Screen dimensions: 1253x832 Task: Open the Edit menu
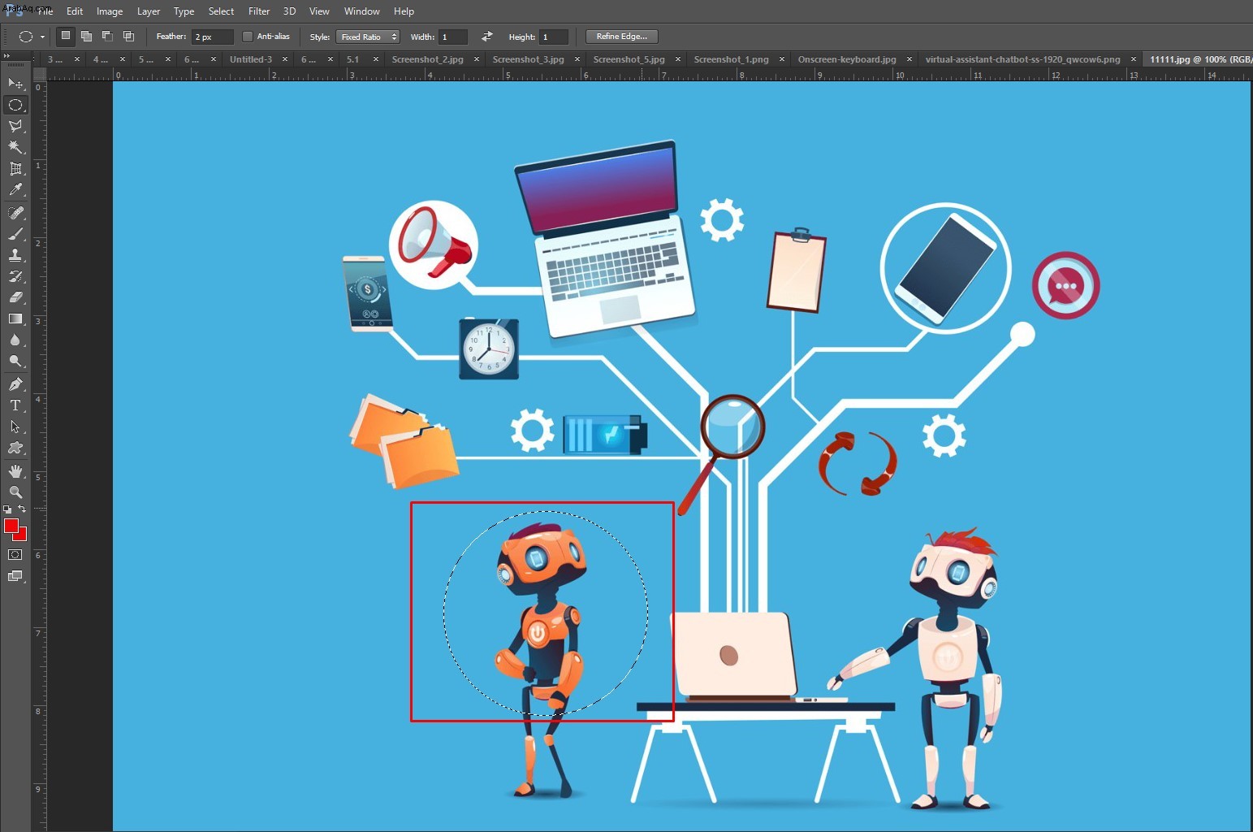tap(75, 11)
